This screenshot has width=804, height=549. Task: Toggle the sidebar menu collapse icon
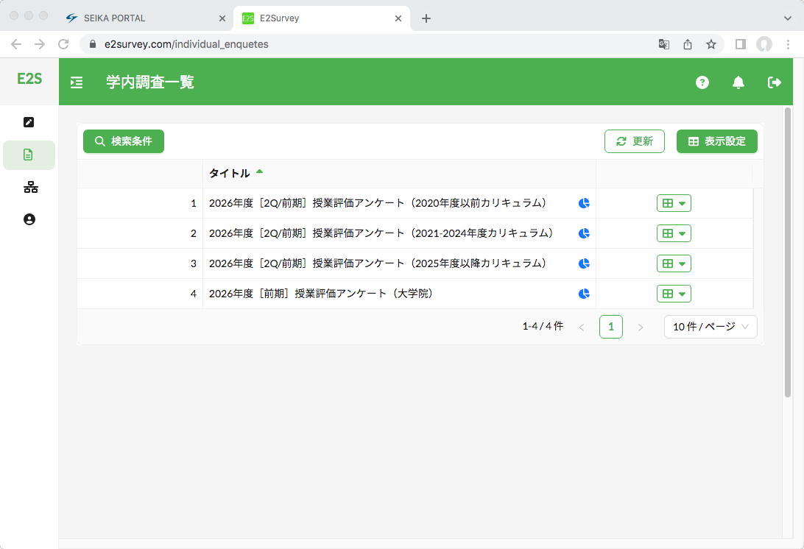(x=77, y=82)
